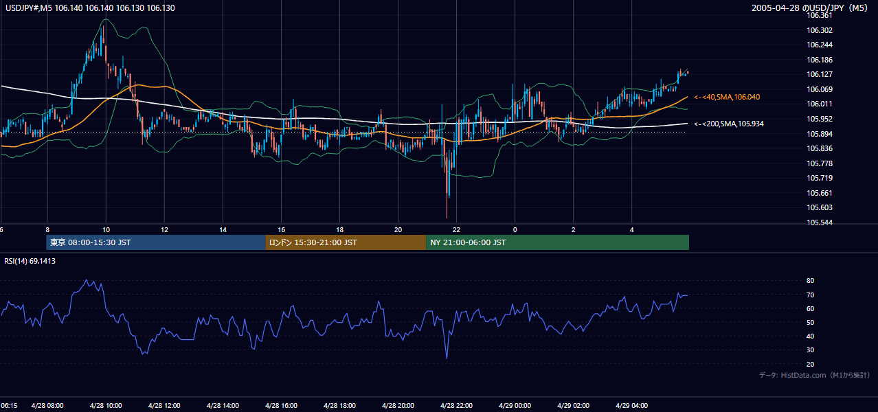Screen dimensions: 878x412
Task: Click the 2005-04-28 USD/JPY (M5) heading
Action: (811, 8)
